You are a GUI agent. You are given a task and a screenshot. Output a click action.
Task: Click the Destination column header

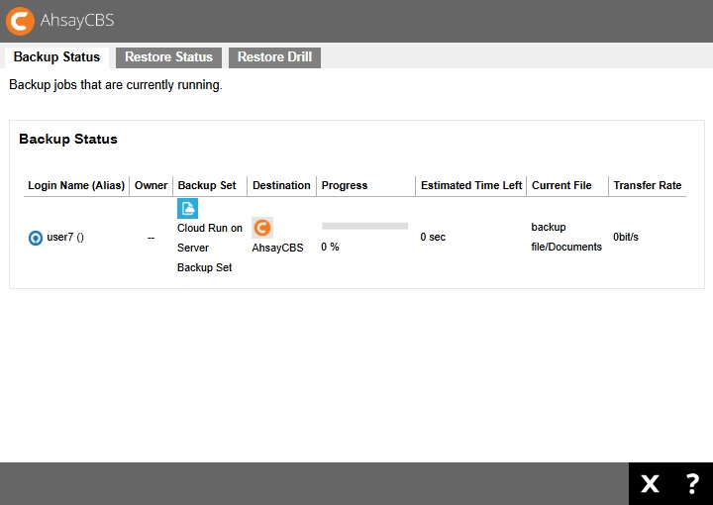281,185
